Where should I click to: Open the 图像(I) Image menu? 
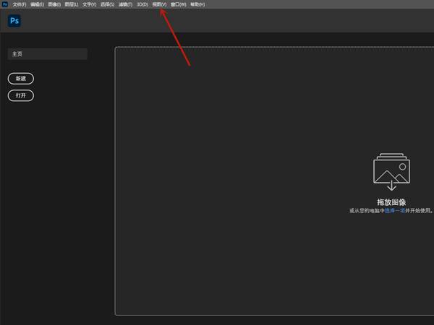(54, 4)
